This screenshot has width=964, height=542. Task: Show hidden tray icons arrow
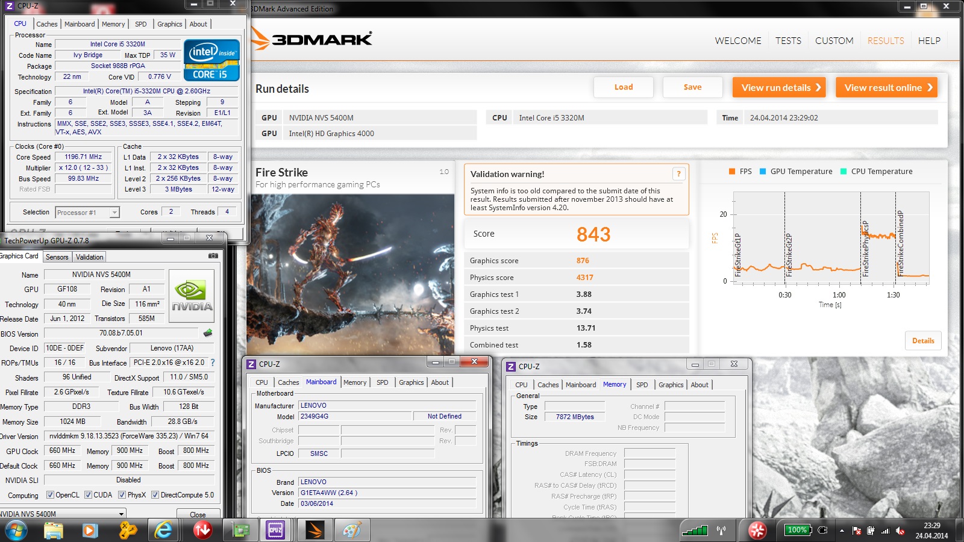coord(842,531)
